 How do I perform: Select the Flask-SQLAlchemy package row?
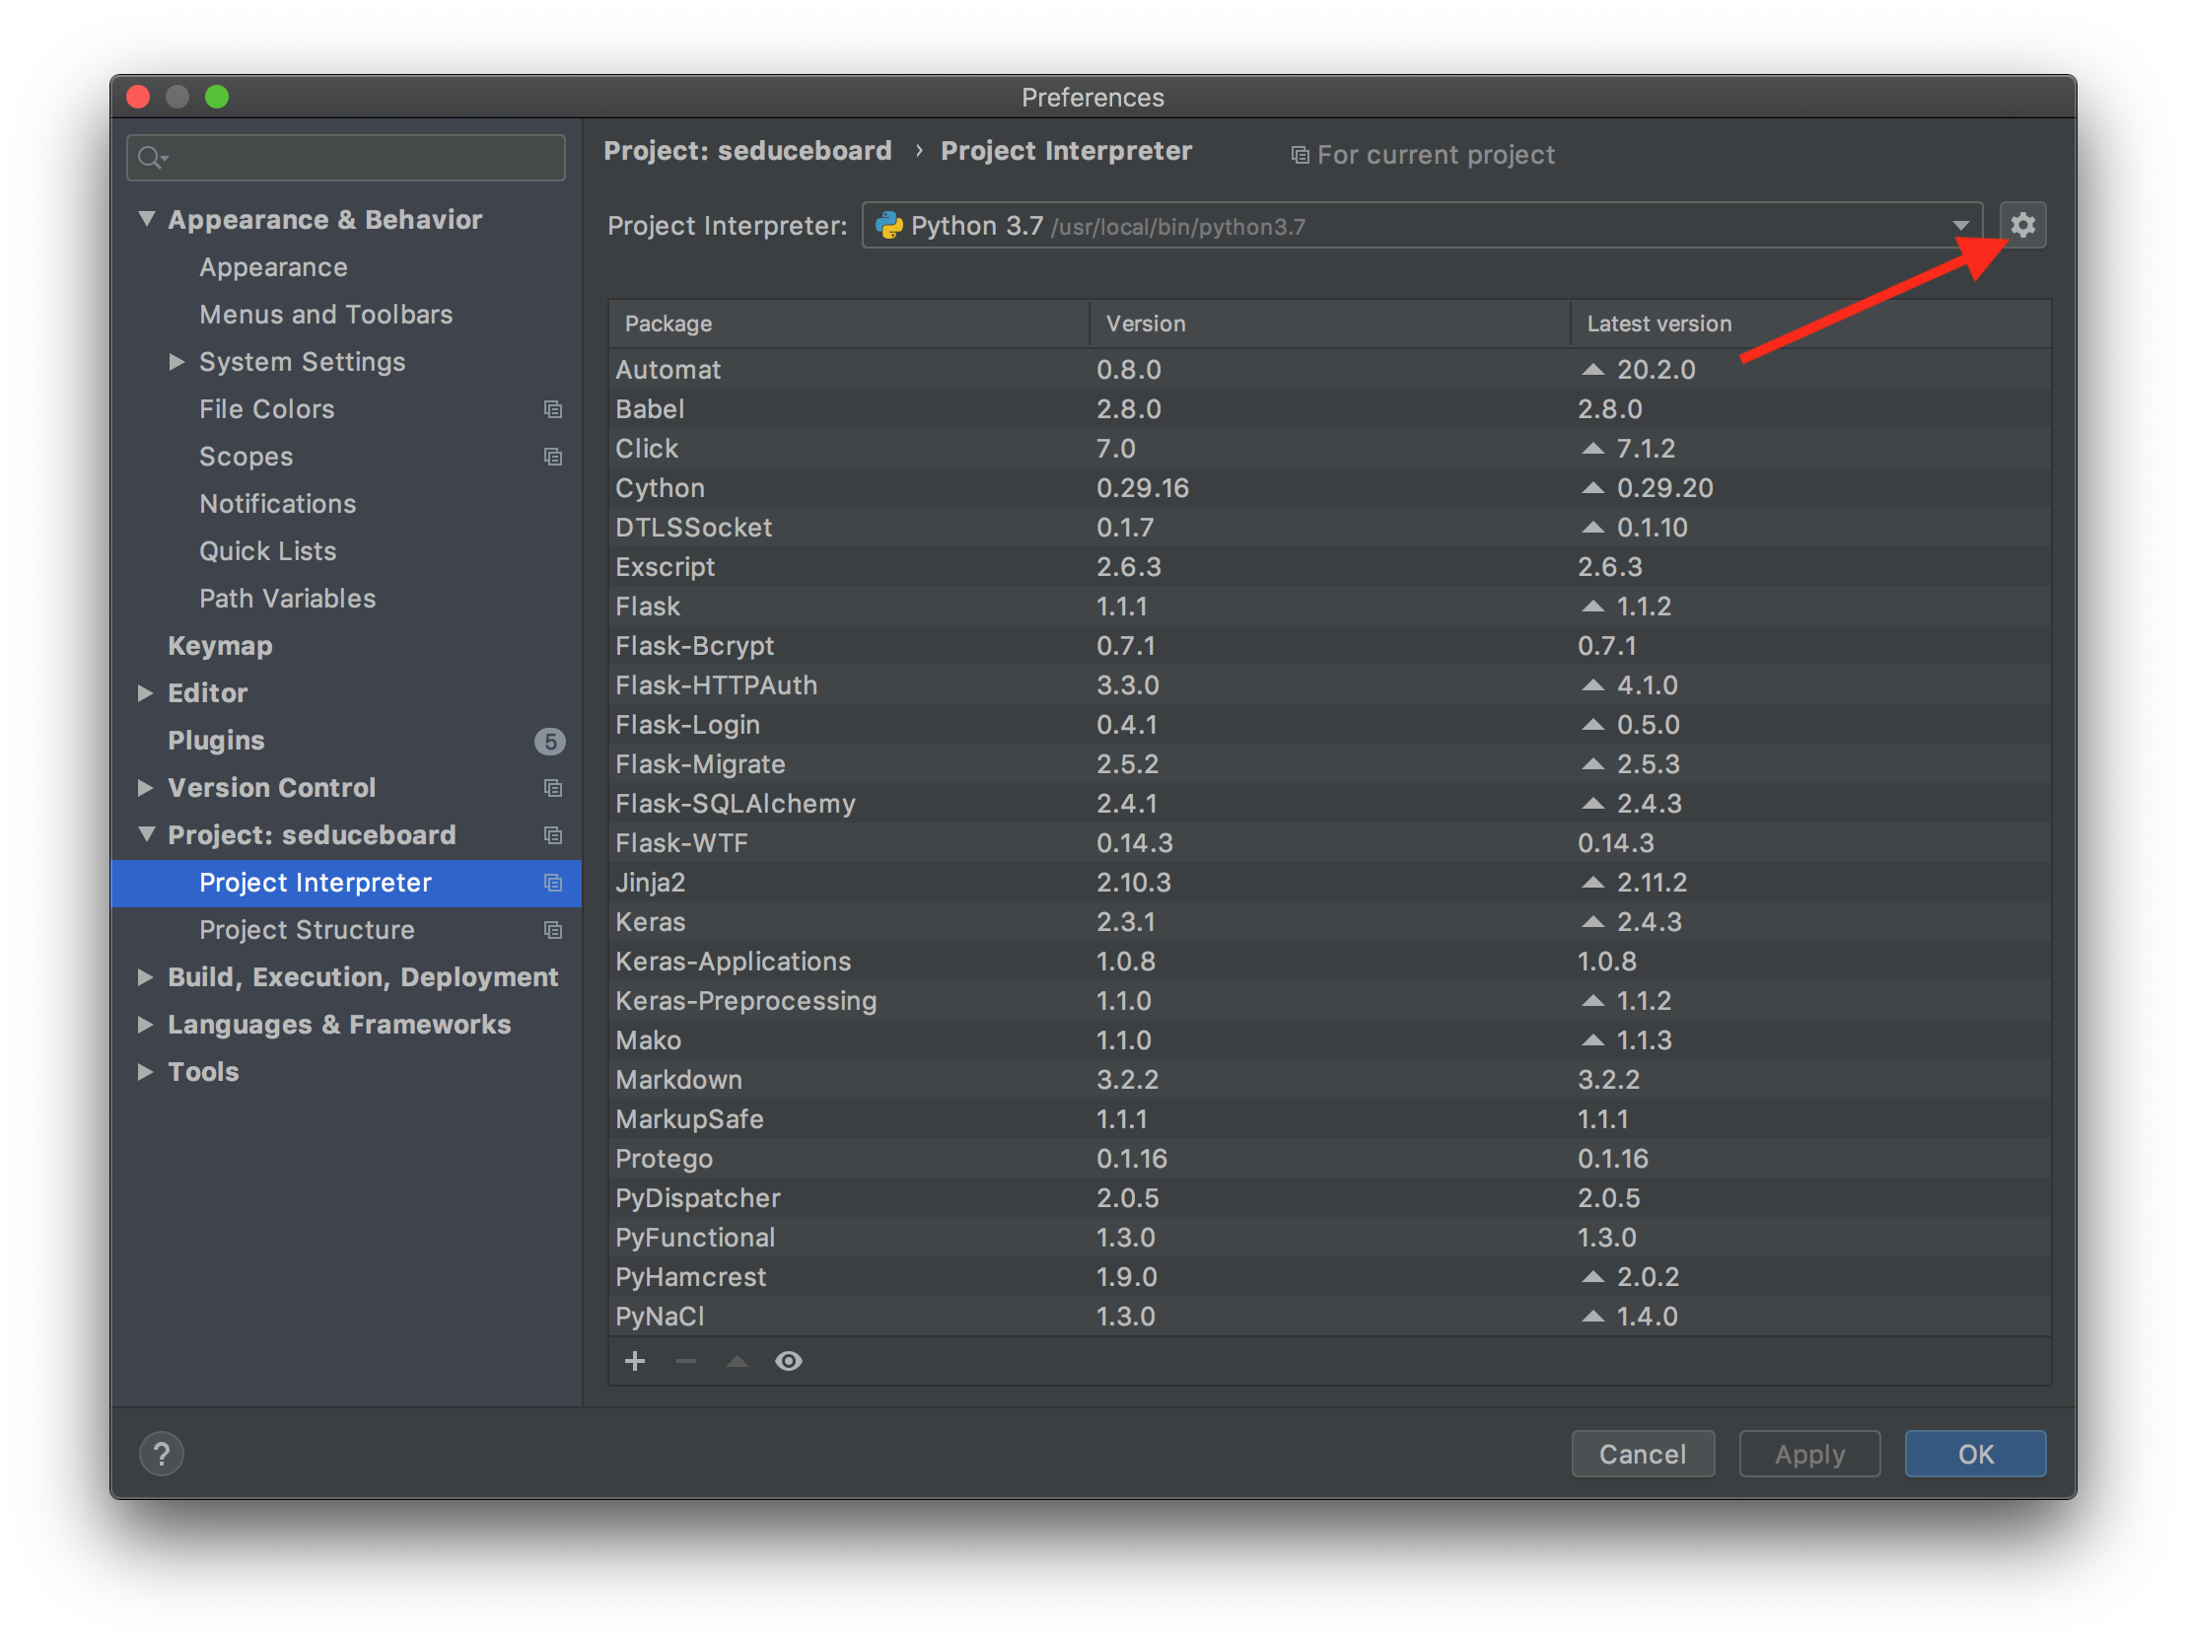click(1329, 803)
